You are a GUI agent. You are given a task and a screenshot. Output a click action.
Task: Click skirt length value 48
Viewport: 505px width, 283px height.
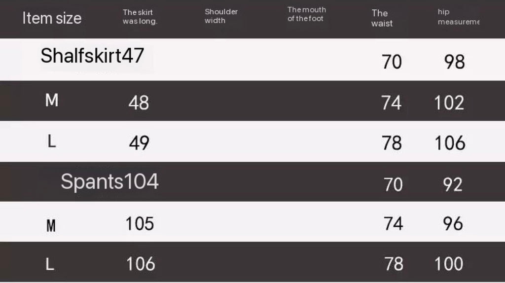click(x=139, y=103)
